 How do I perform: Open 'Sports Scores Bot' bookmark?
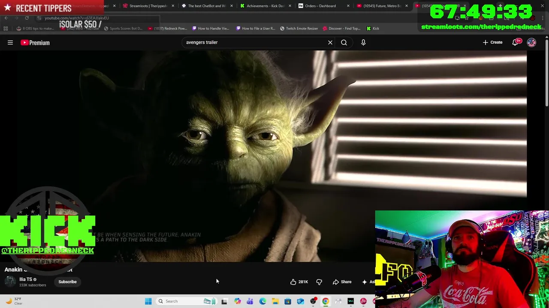(123, 28)
